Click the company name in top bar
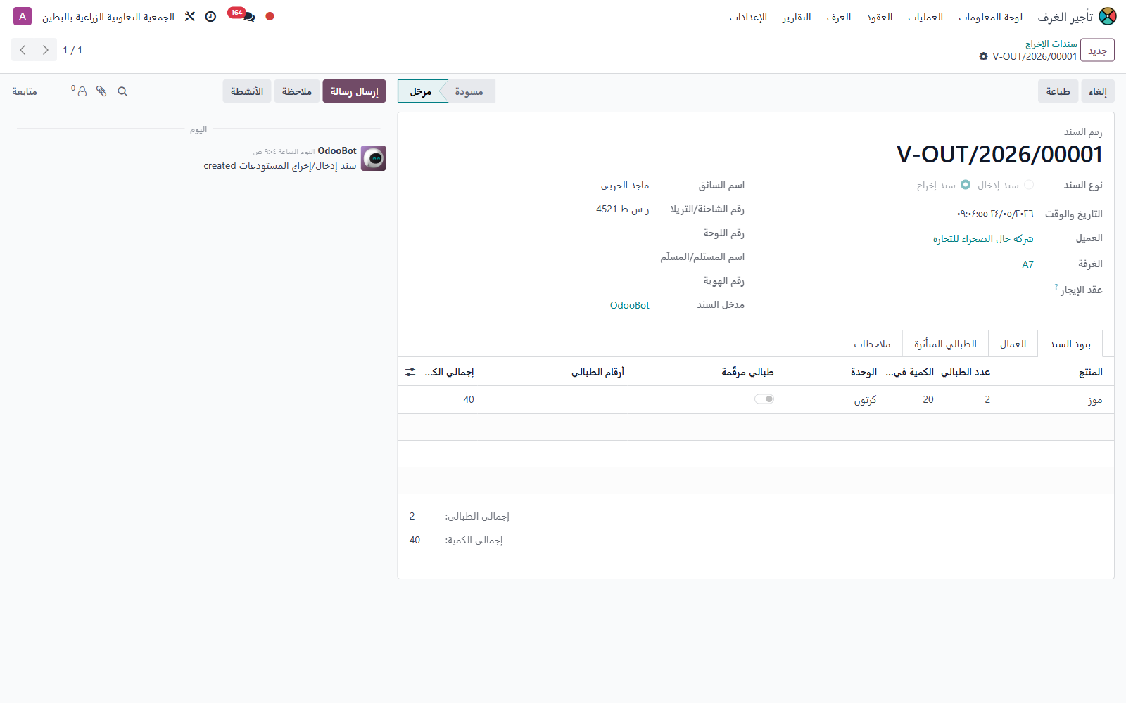The image size is (1126, 703). pos(108,17)
